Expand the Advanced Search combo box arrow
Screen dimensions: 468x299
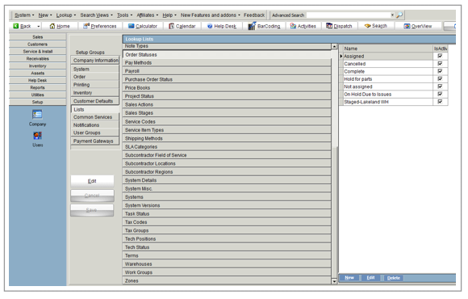(392, 15)
